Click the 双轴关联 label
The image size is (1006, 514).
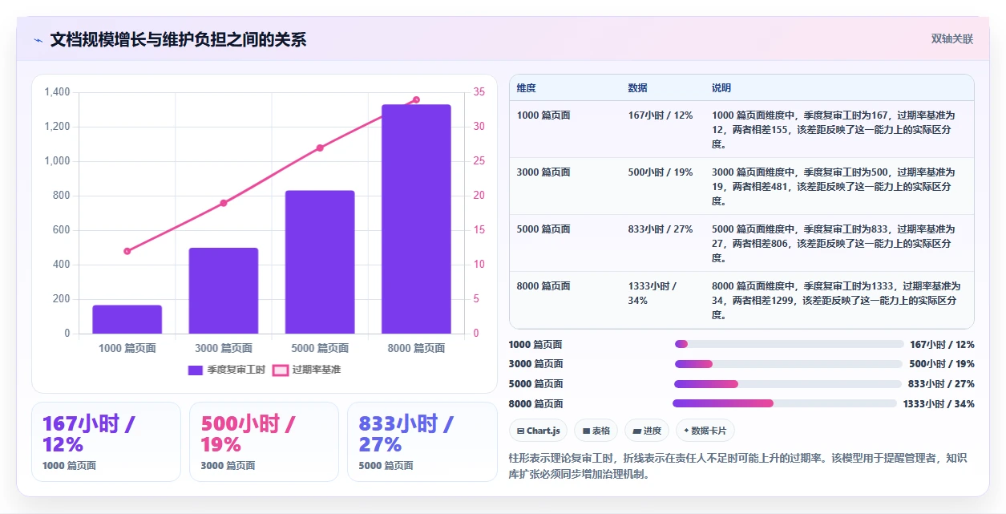(952, 39)
